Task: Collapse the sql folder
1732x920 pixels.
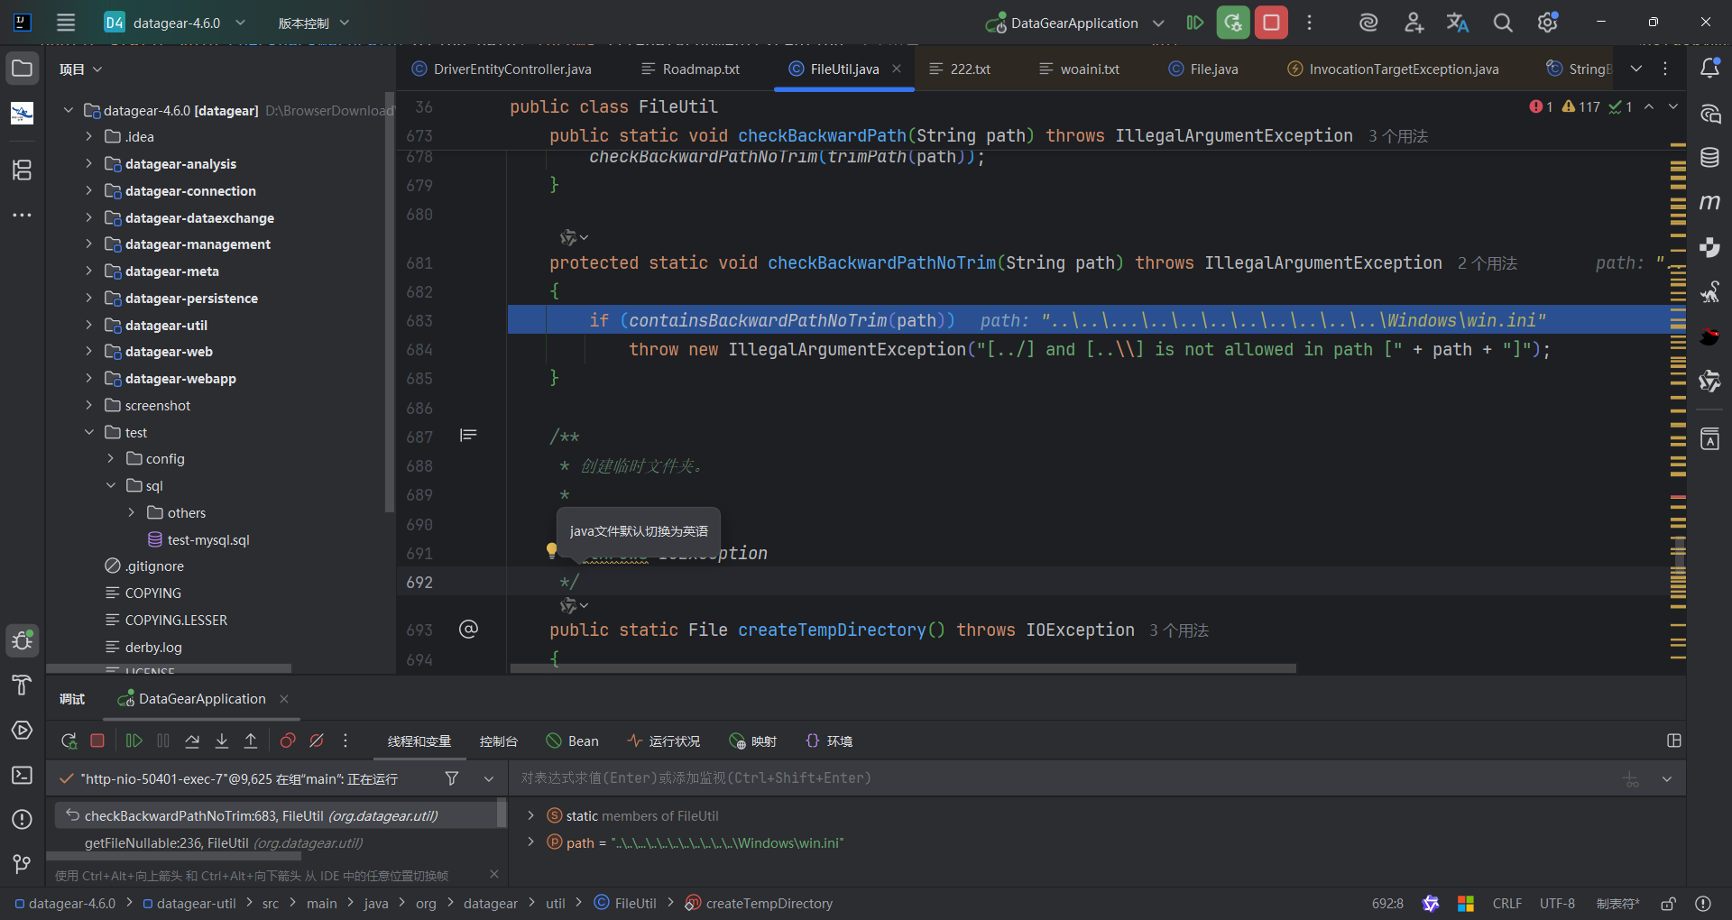Action: pyautogui.click(x=110, y=485)
